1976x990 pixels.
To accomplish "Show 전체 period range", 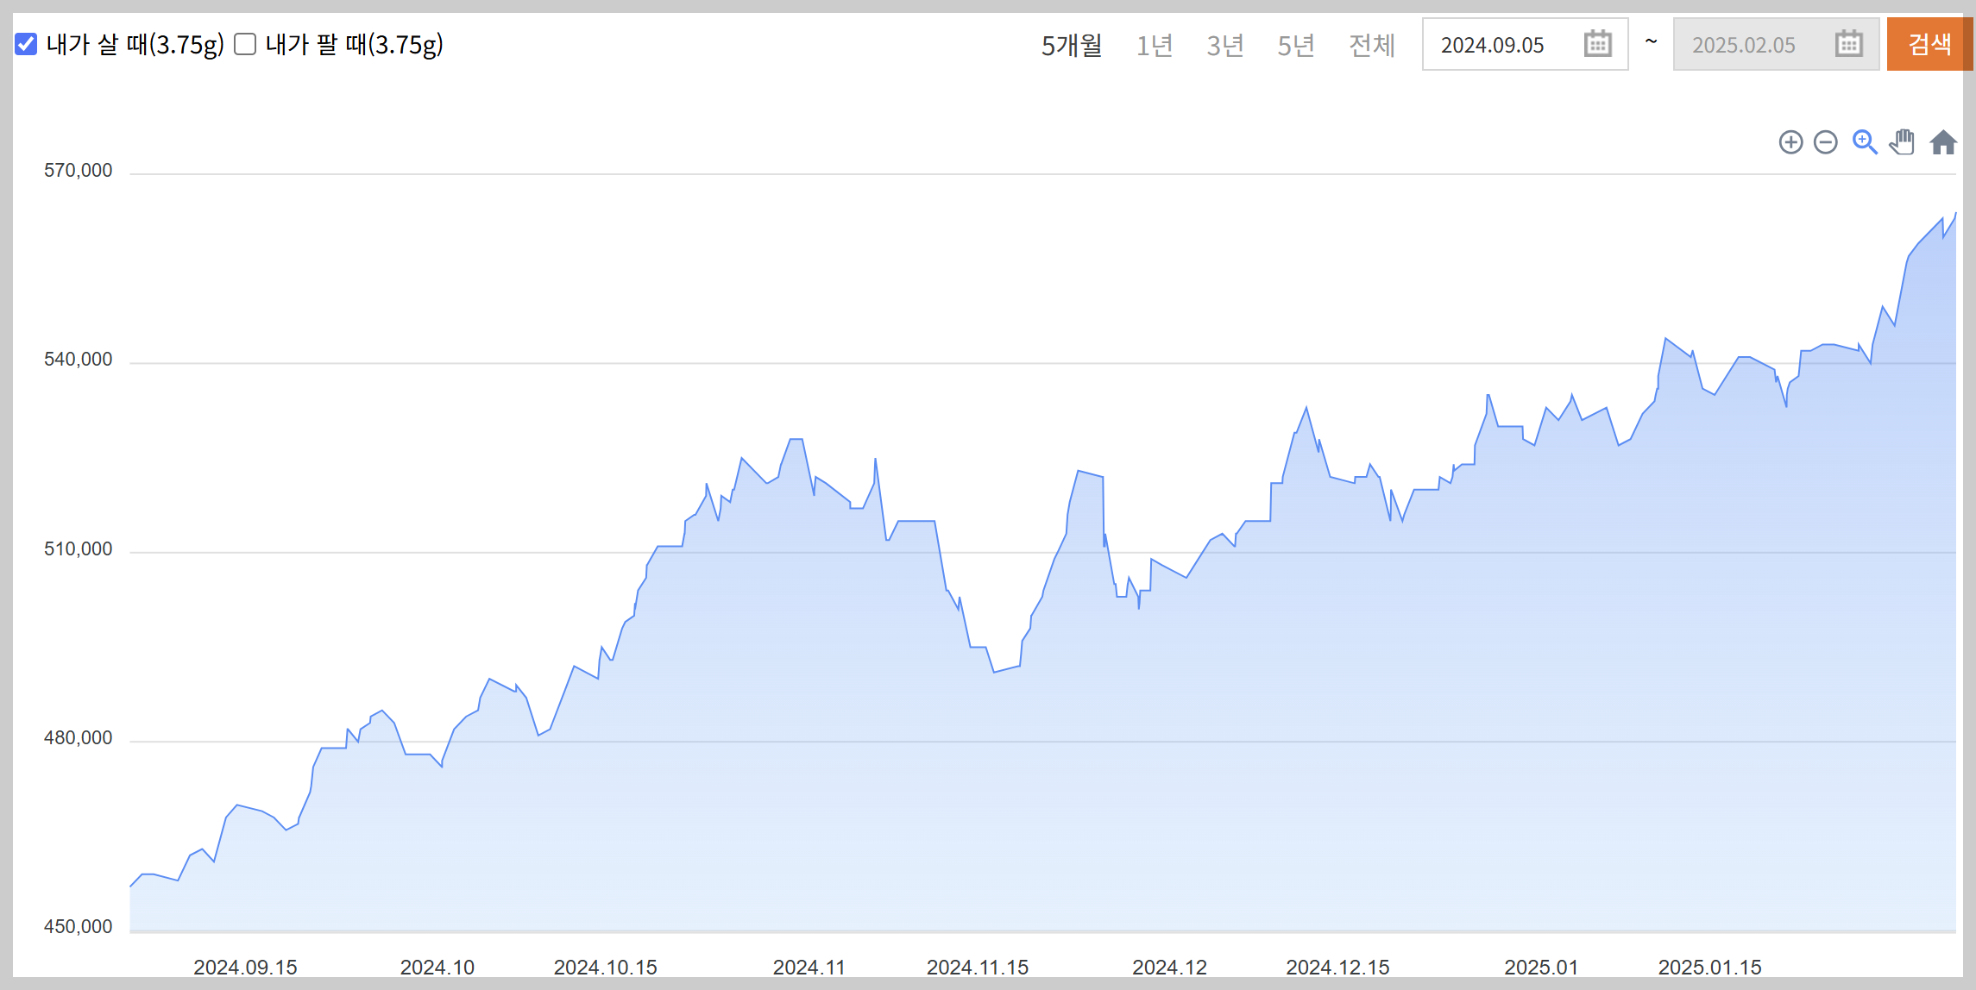I will tap(1371, 45).
